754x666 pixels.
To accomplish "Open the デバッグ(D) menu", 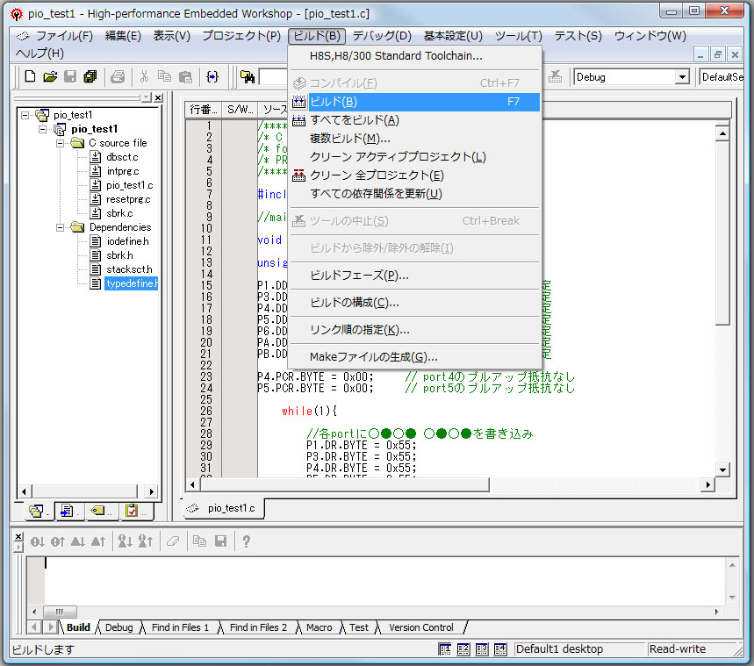I will point(382,36).
